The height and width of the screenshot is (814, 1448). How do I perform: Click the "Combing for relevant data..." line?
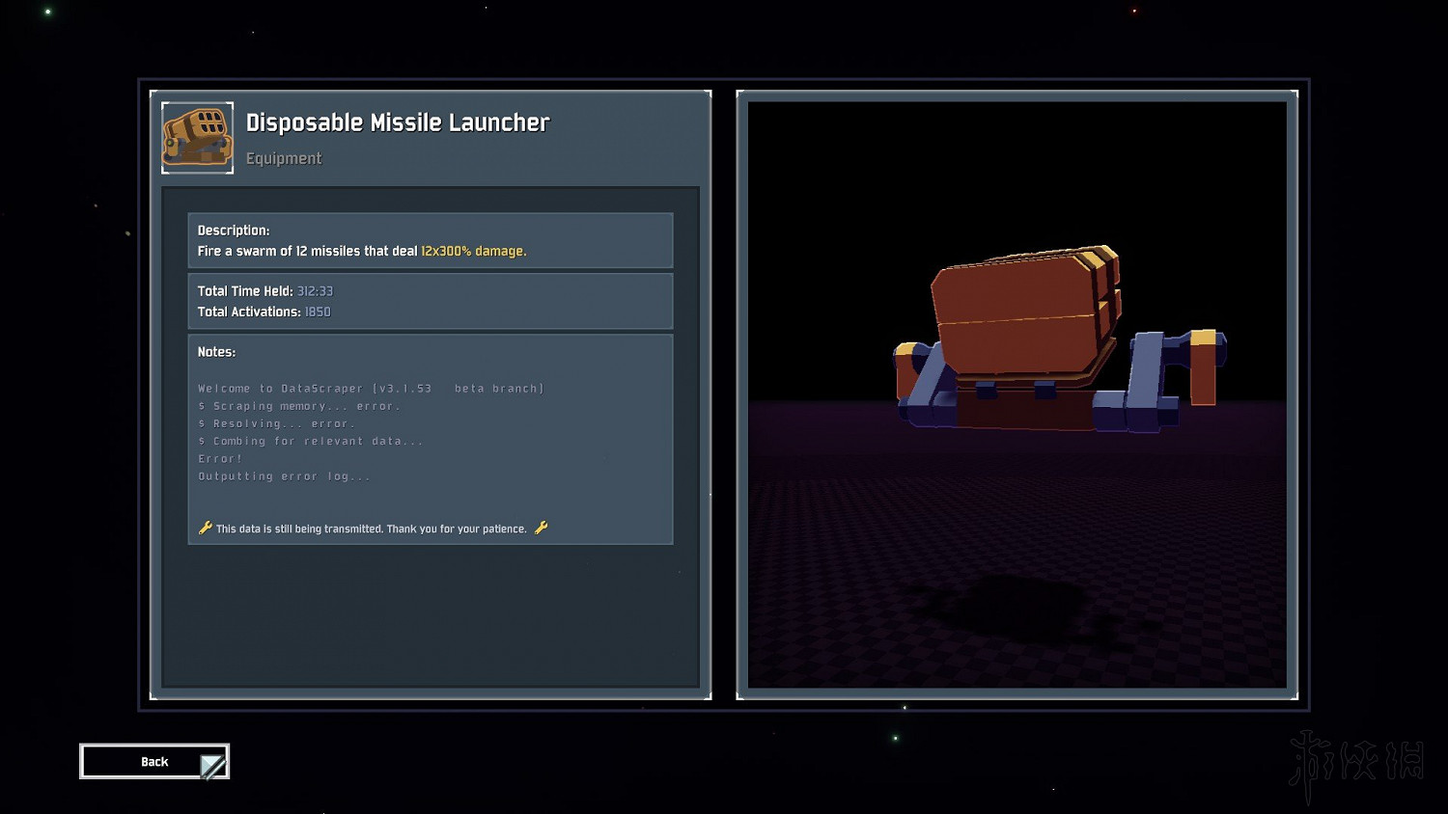click(x=311, y=441)
